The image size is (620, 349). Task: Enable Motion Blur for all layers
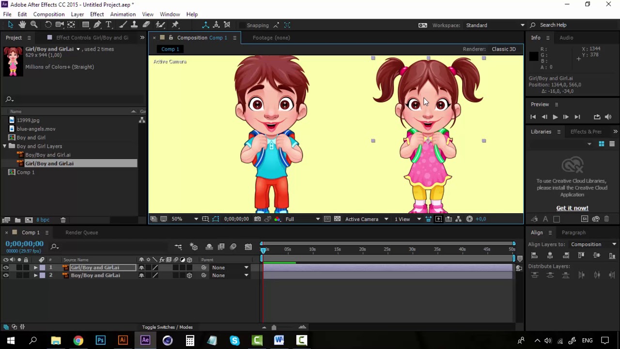point(233,247)
